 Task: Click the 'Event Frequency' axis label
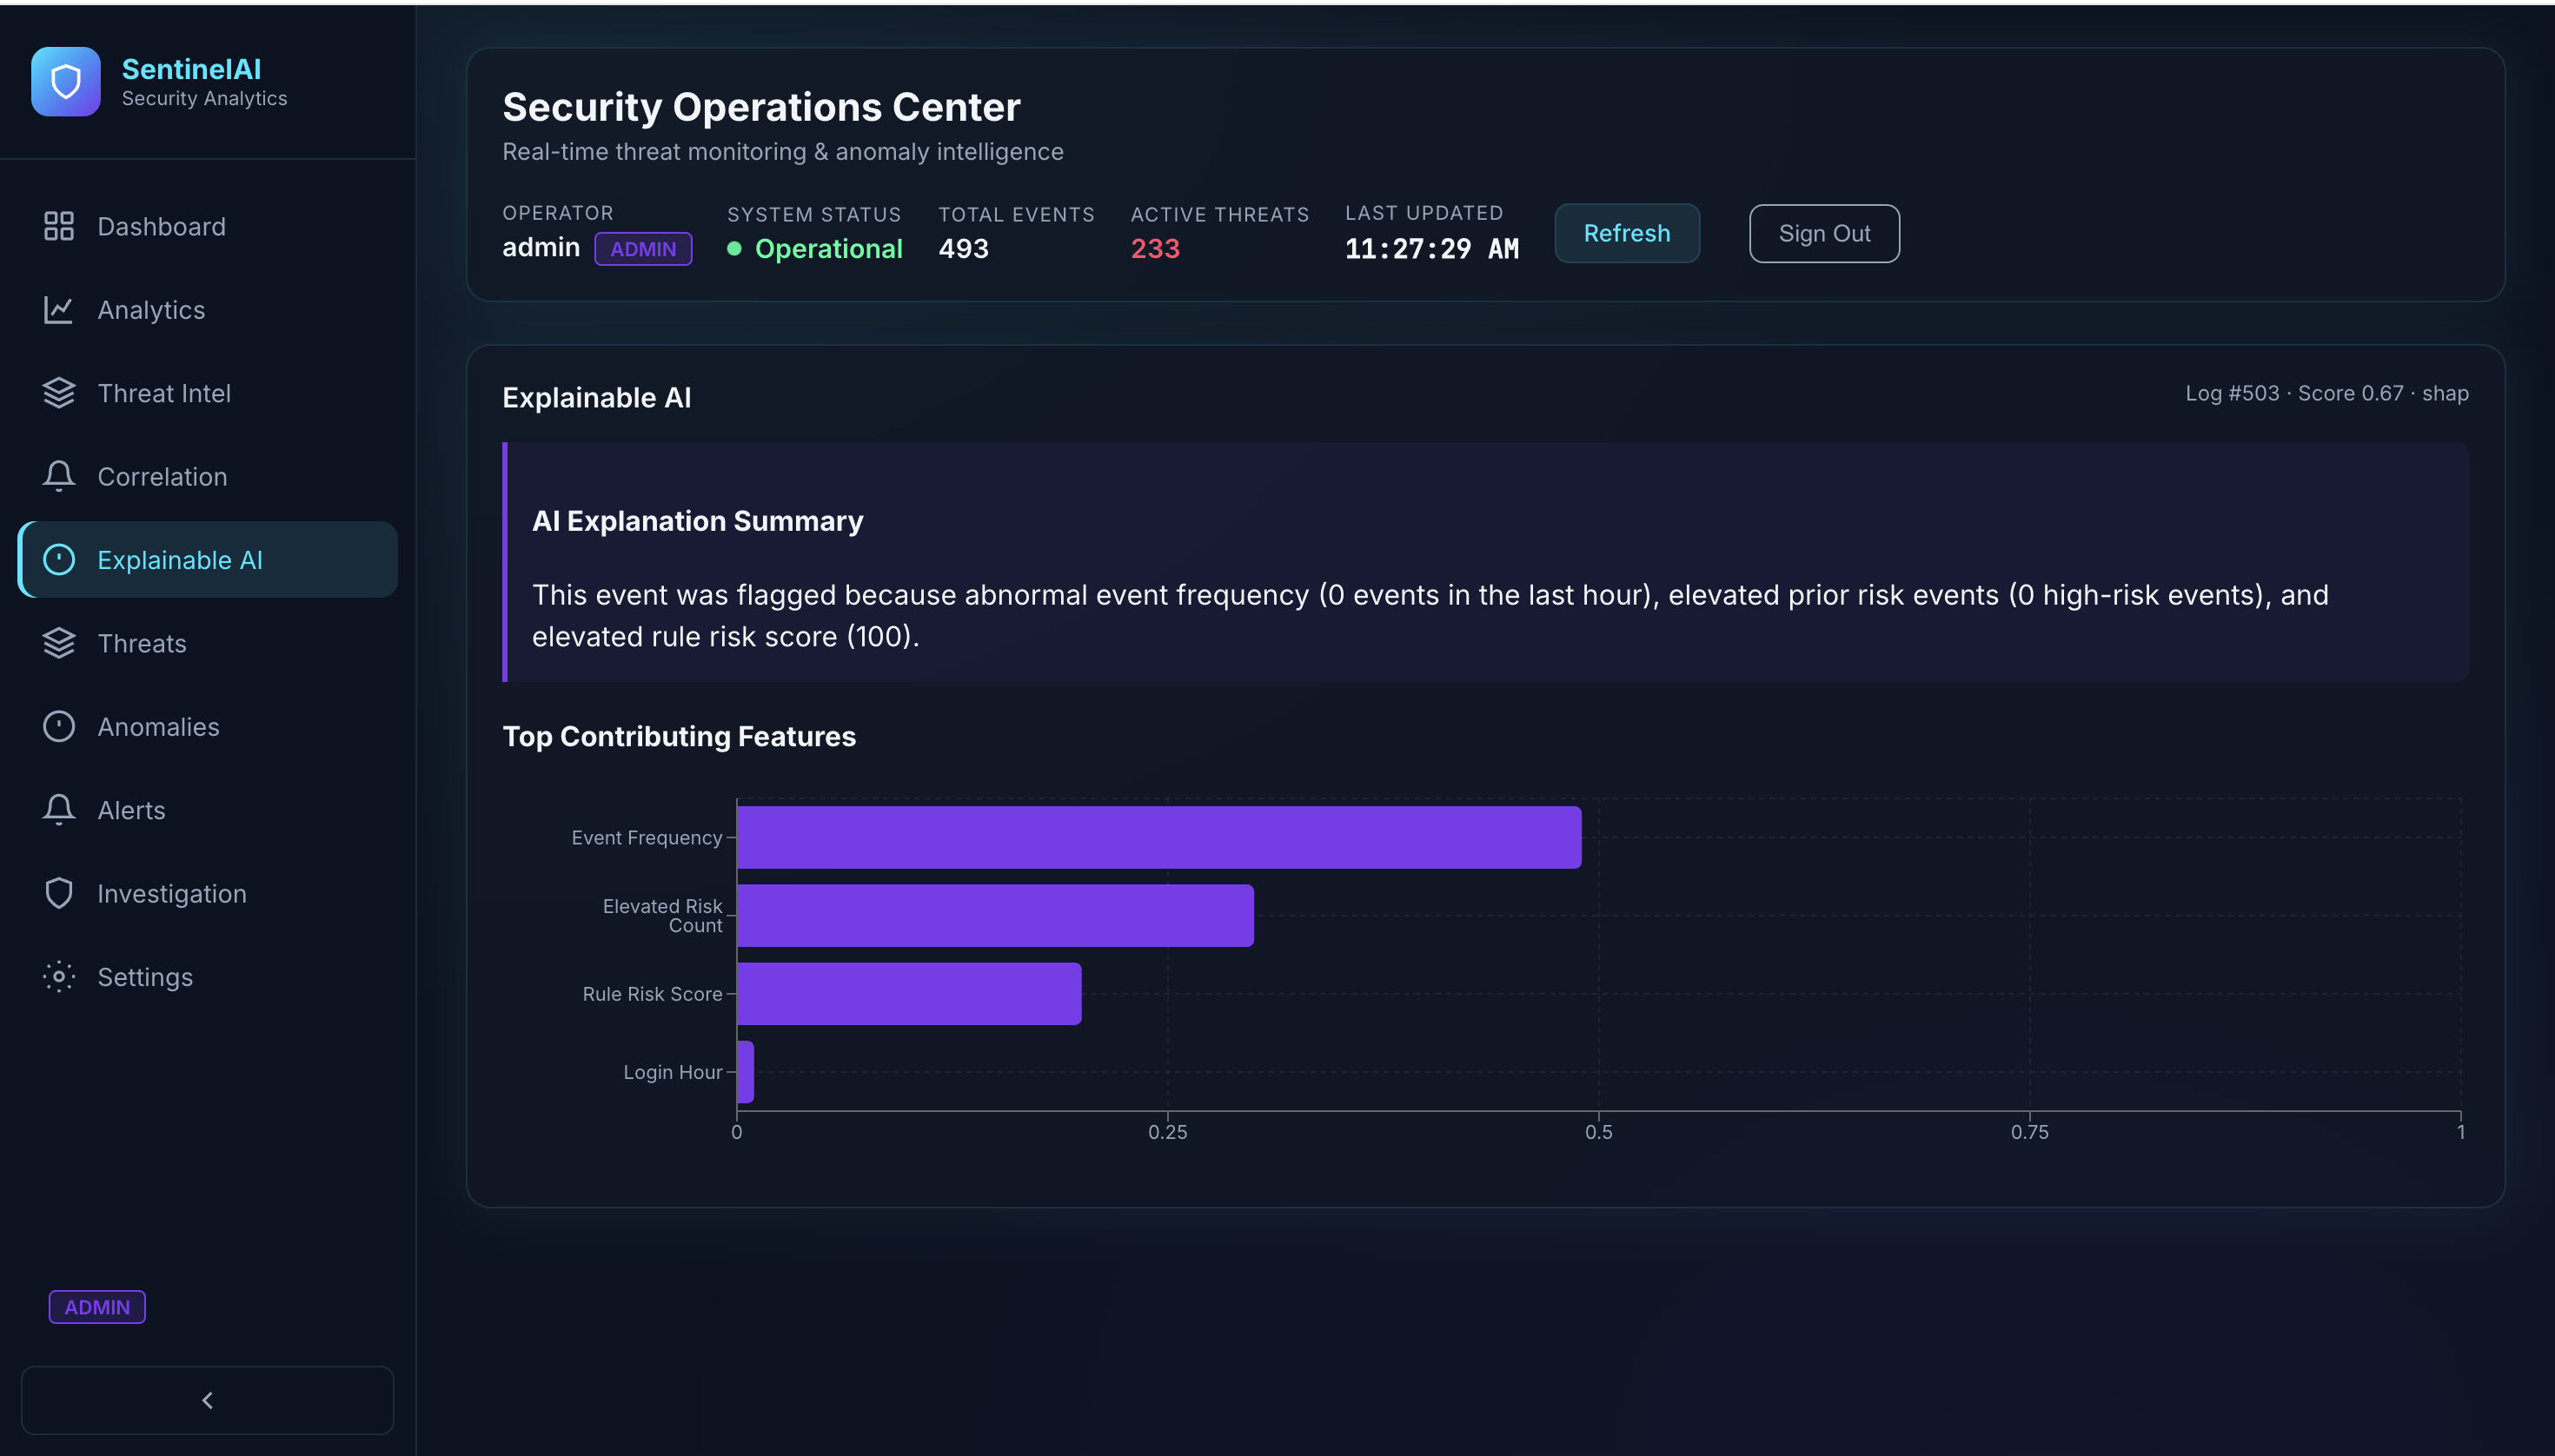point(647,838)
